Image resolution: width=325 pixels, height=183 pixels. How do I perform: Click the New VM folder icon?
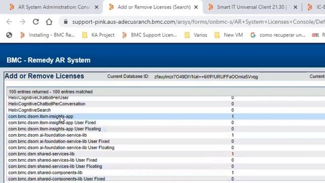coord(217,35)
